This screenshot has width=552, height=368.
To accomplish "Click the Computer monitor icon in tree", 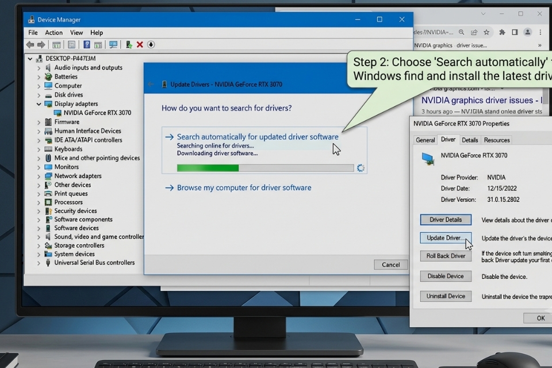I will click(x=48, y=86).
